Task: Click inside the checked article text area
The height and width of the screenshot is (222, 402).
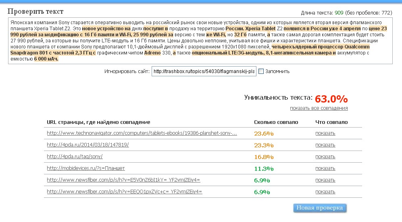Action: pyautogui.click(x=202, y=40)
